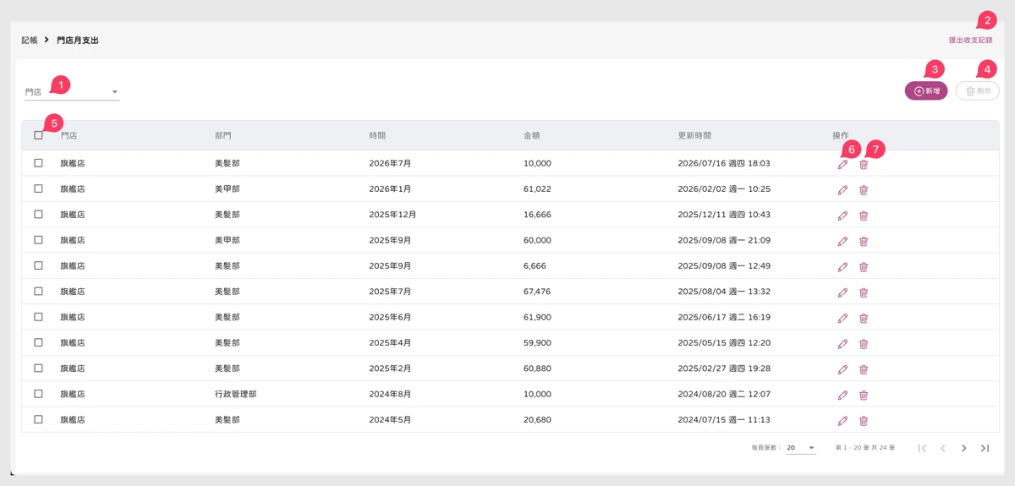Toggle the select-all header checkbox
Viewport: 1015px width, 486px height.
(38, 135)
